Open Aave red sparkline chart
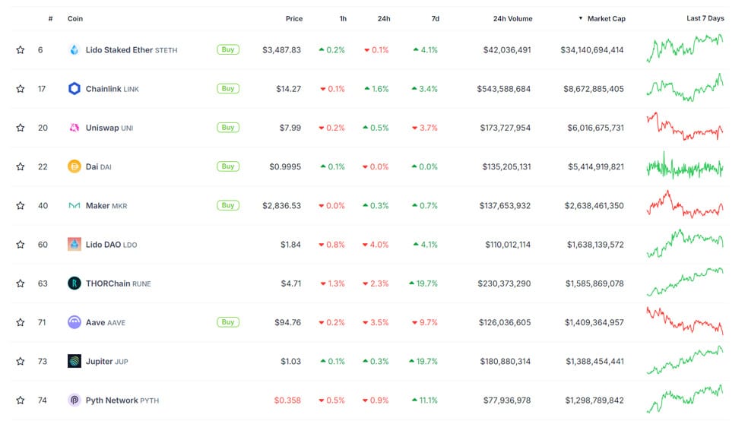748x421 pixels. click(685, 321)
